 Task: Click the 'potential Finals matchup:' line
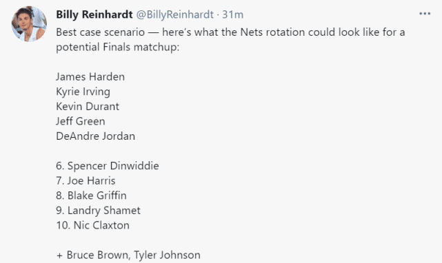(117, 47)
